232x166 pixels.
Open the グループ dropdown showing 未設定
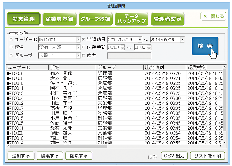tap(78, 55)
